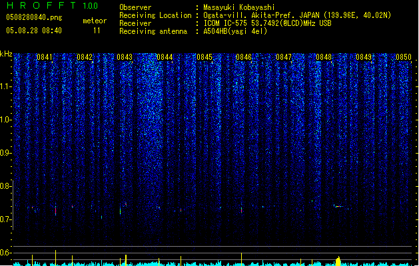Click the Ogata-vill. Akita-Pref. JAPAN location text
This screenshot has width=419, height=266.
[x=297, y=15]
